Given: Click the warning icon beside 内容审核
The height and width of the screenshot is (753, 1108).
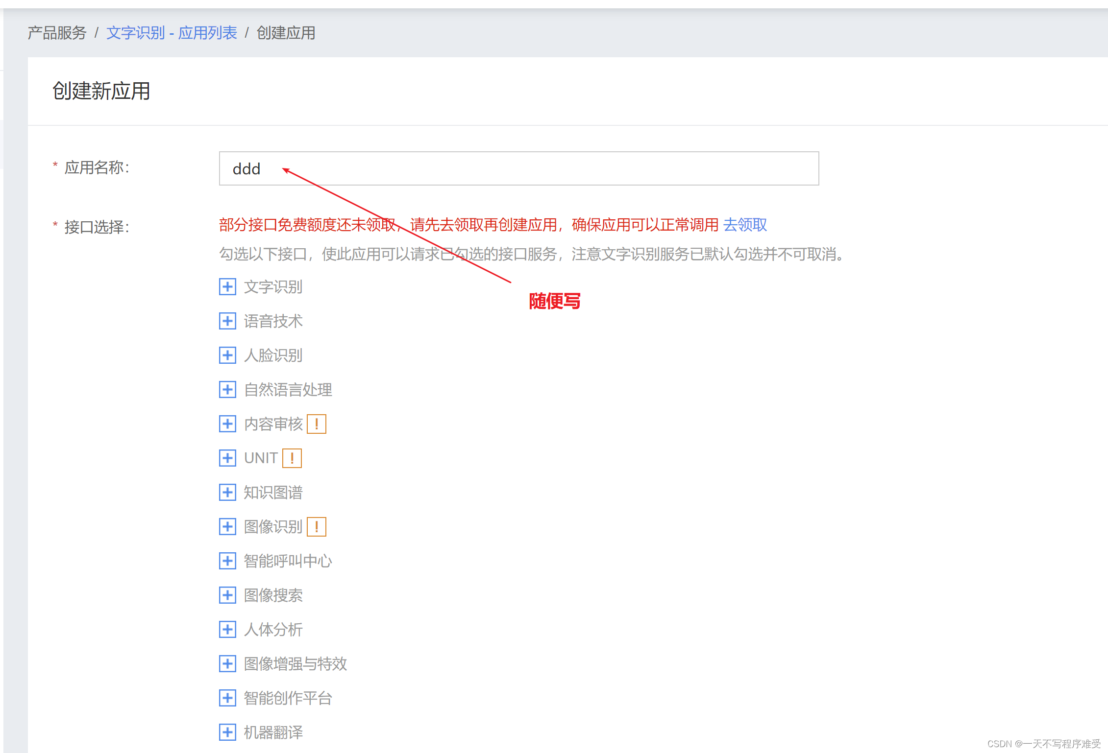Looking at the screenshot, I should click(317, 424).
